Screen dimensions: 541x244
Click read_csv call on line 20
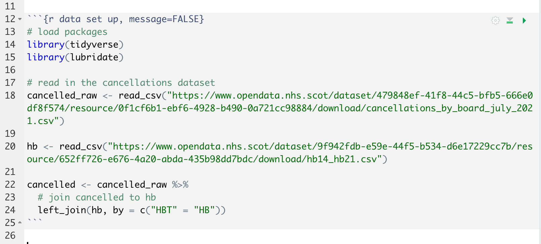pos(81,146)
